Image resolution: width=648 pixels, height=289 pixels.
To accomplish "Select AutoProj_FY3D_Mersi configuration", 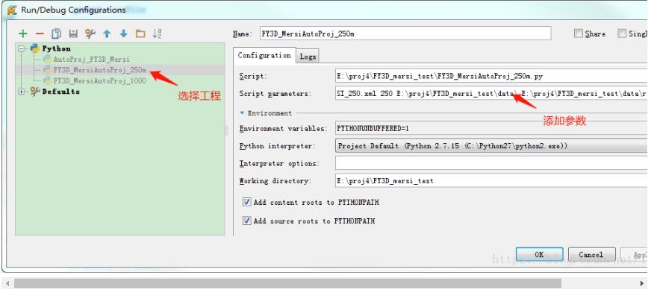I will [x=91, y=60].
